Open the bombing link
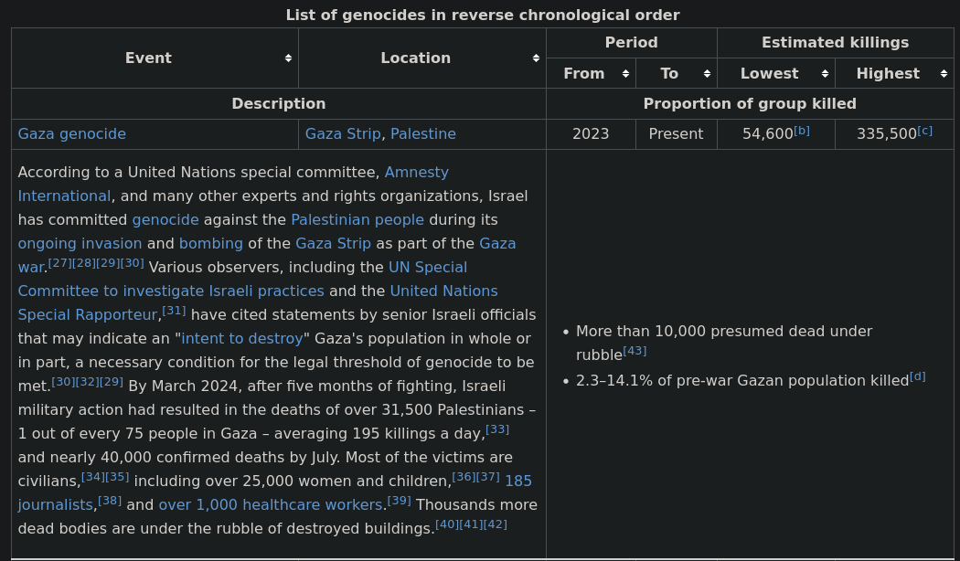The image size is (960, 561). [x=211, y=244]
